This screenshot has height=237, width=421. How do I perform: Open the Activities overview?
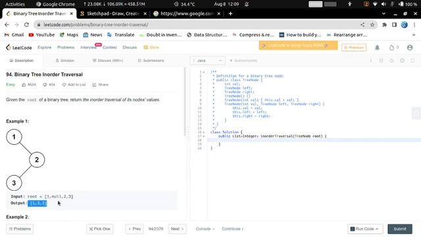click(x=15, y=4)
